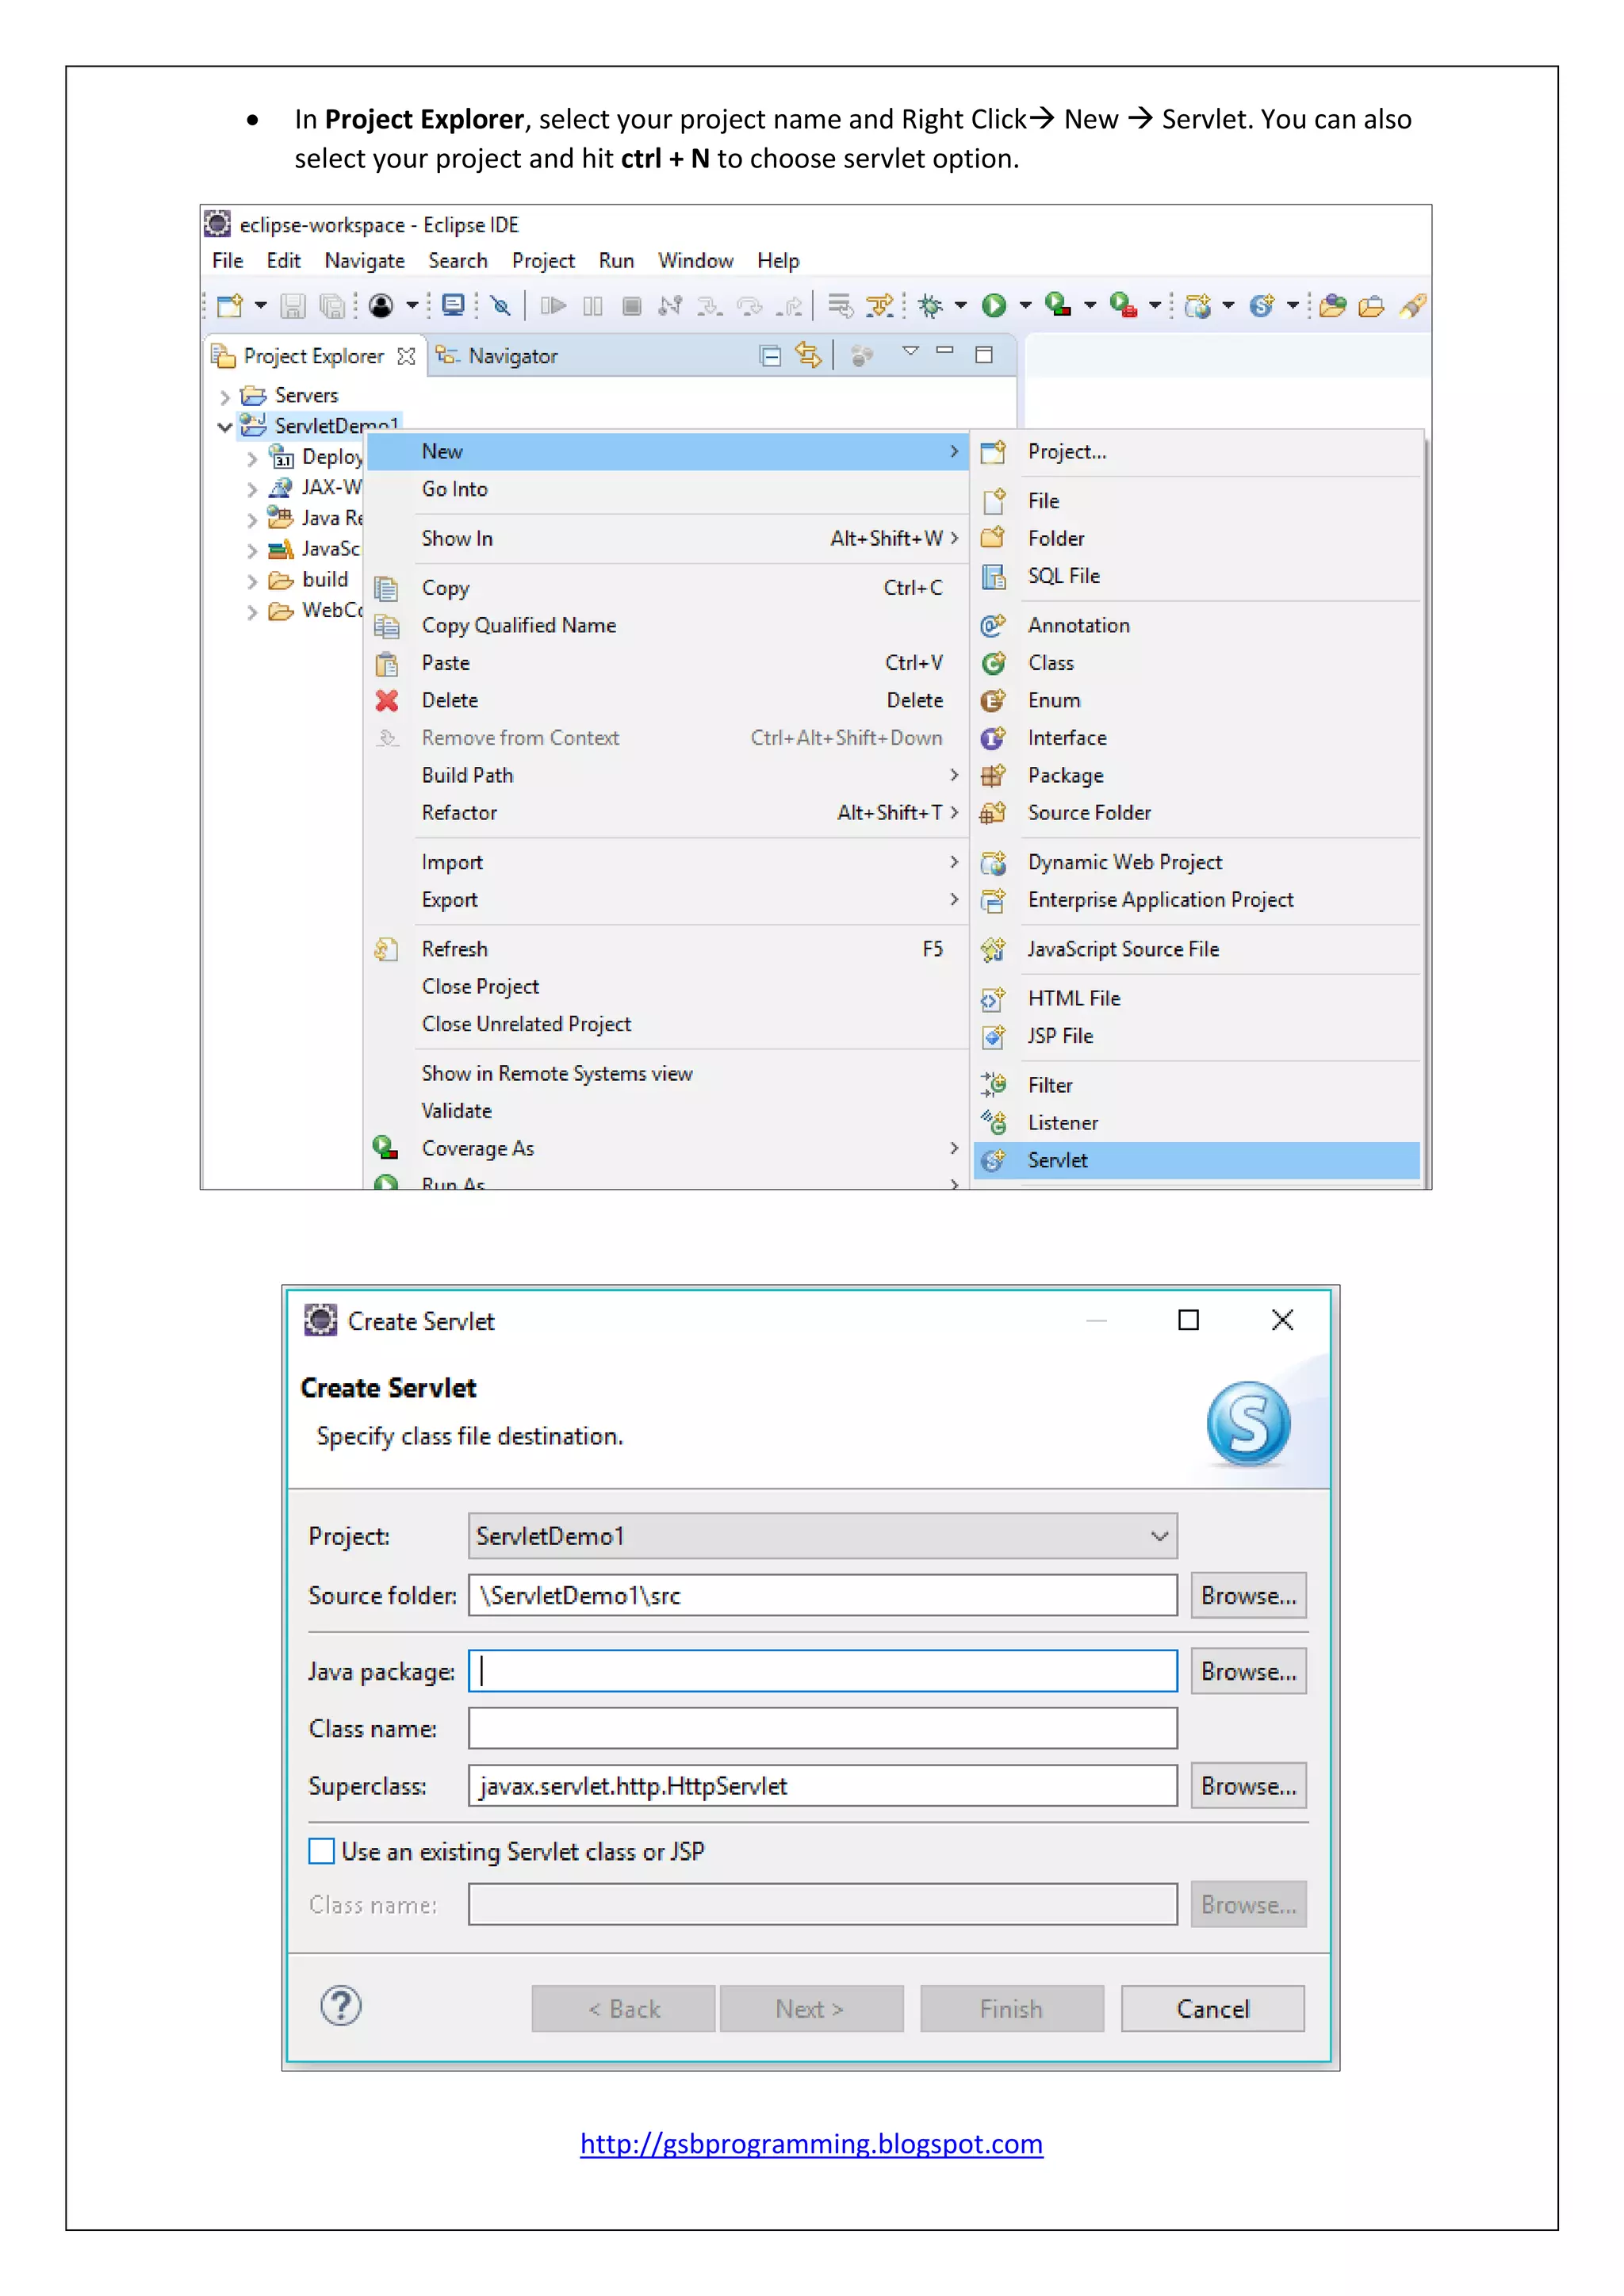Screen dimensions: 1624x2296
Task: Click the New wizard toolbar icon
Action: (x=230, y=305)
